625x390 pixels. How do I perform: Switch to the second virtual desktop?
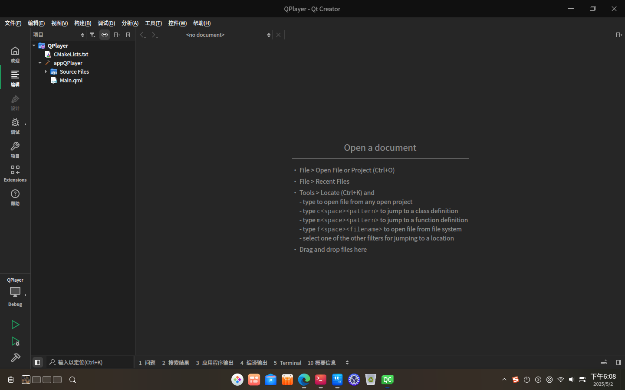[36, 380]
